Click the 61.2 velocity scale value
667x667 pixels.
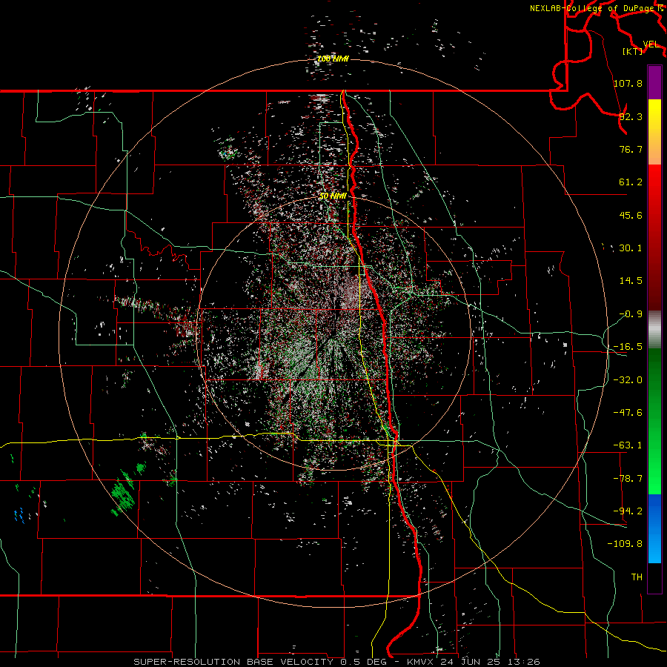[631, 182]
